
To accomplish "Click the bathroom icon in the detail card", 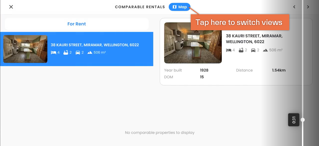I will click(241, 50).
